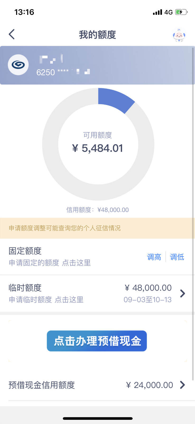Open the 预借现金信用额度 row
The width and height of the screenshot is (195, 424).
pyautogui.click(x=97, y=385)
